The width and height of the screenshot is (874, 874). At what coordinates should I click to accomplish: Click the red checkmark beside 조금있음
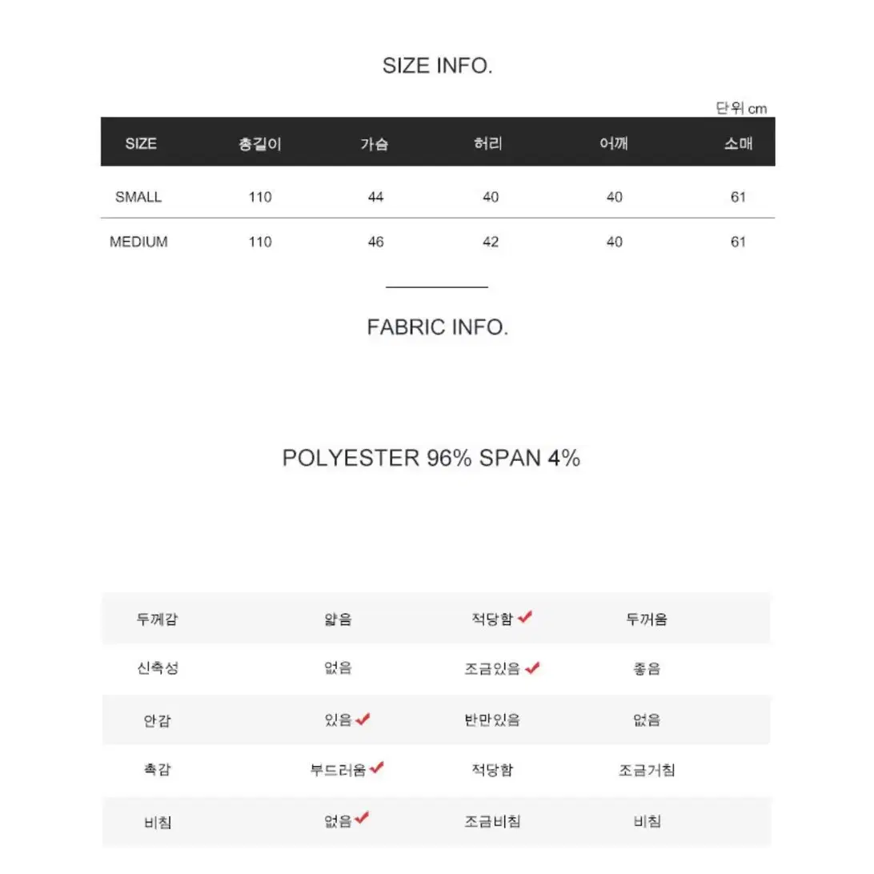pos(532,668)
